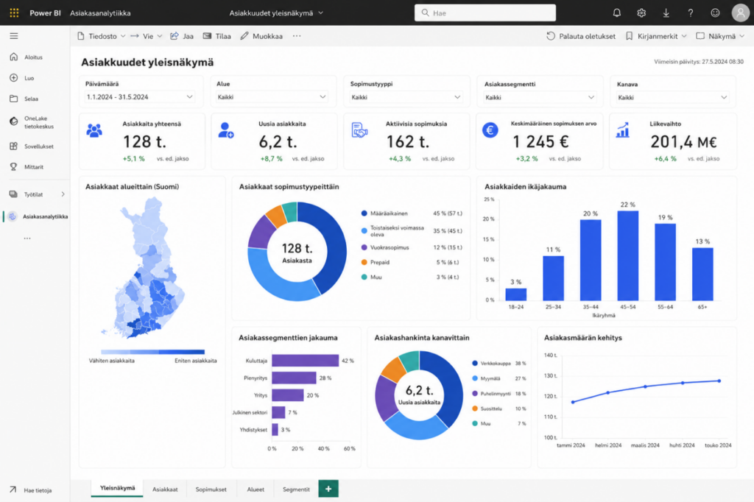Open the feedback smiley icon
This screenshot has height=502, width=754.
pos(715,13)
